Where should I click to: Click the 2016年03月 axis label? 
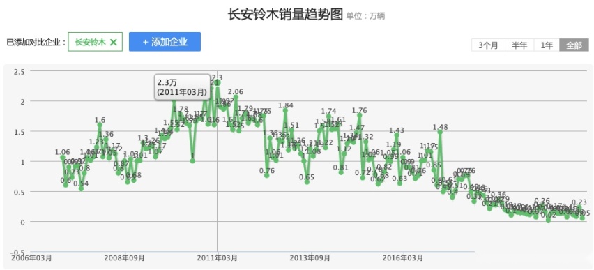[x=403, y=258]
